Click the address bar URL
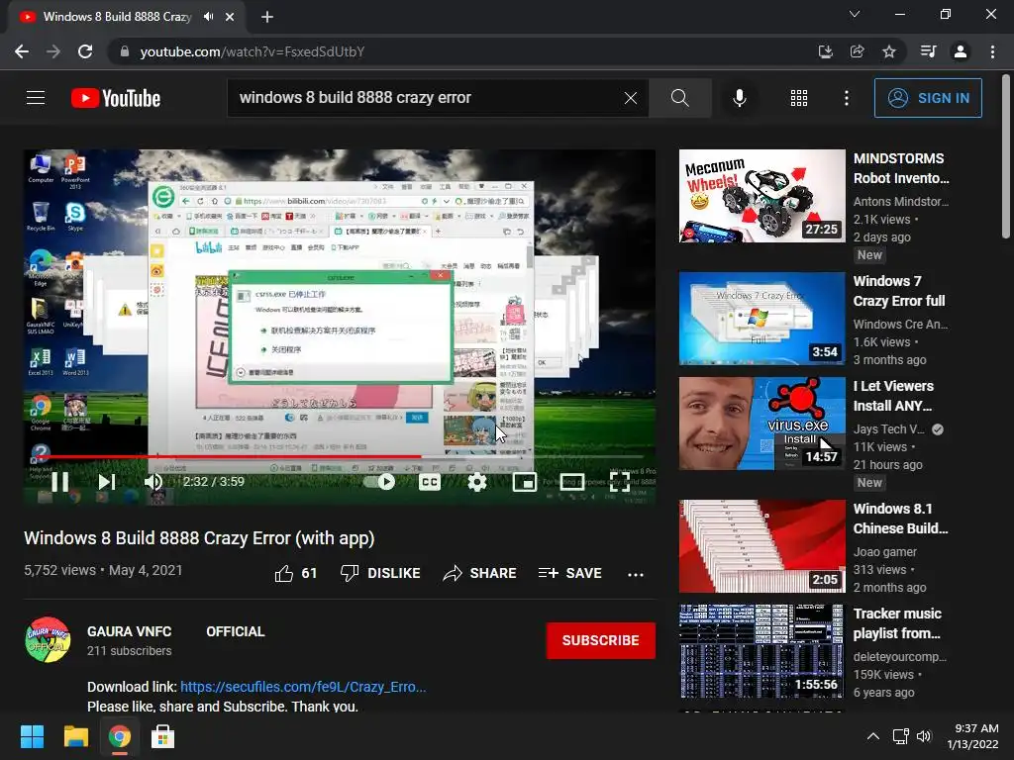This screenshot has width=1014, height=760. (253, 51)
